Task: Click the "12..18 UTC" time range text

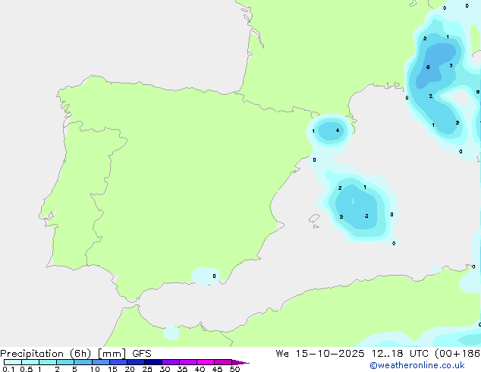Action: click(x=400, y=354)
